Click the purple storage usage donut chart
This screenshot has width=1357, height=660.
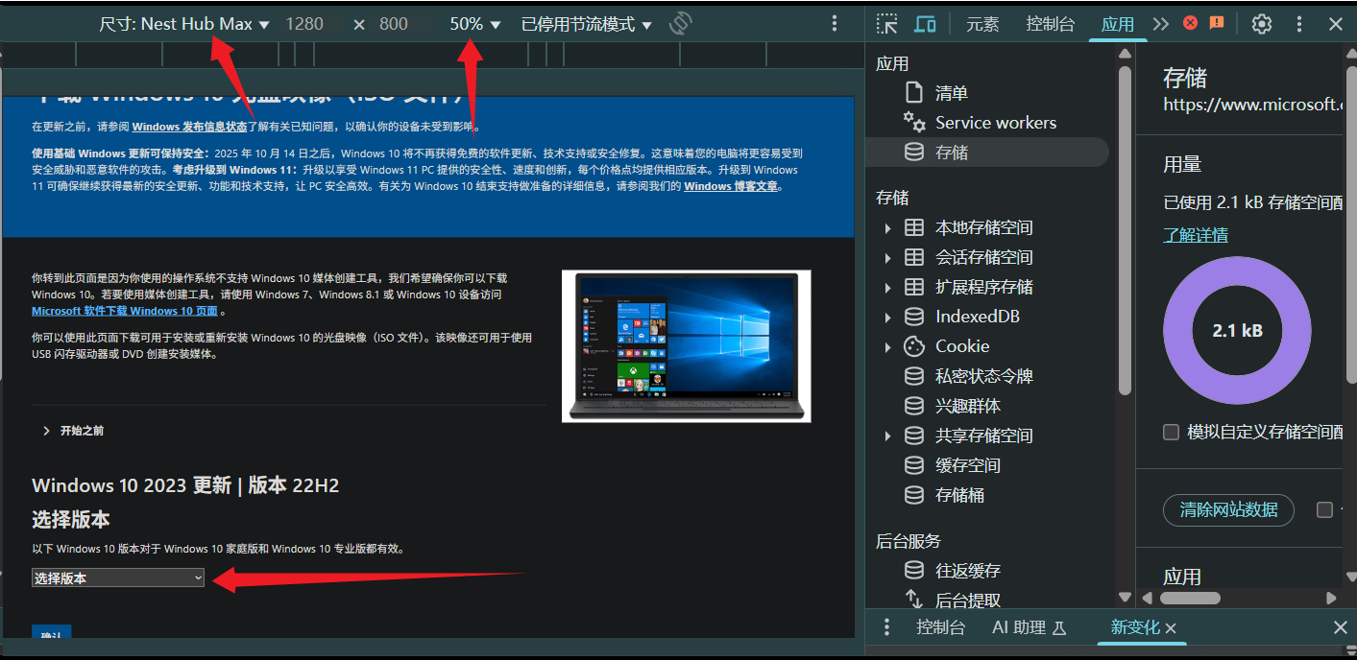click(1237, 331)
